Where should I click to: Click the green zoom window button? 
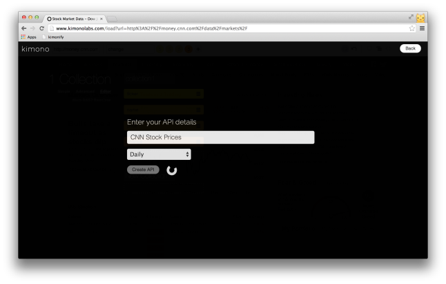(x=38, y=17)
